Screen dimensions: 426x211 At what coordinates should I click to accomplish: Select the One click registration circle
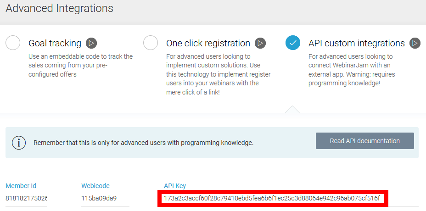[151, 43]
